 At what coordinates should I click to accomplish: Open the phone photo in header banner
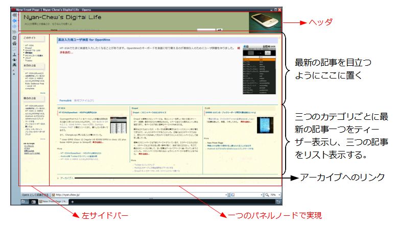click(x=265, y=22)
